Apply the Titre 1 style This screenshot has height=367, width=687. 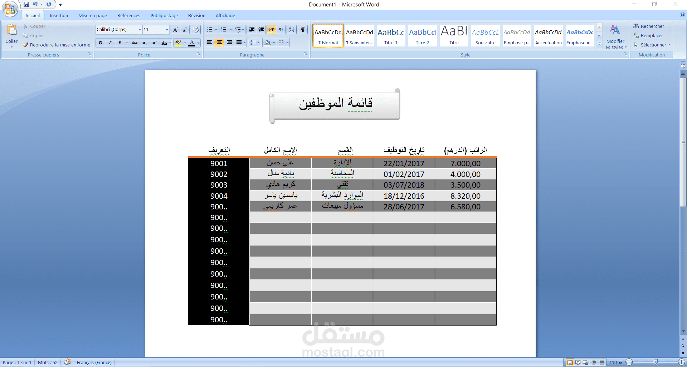click(391, 35)
